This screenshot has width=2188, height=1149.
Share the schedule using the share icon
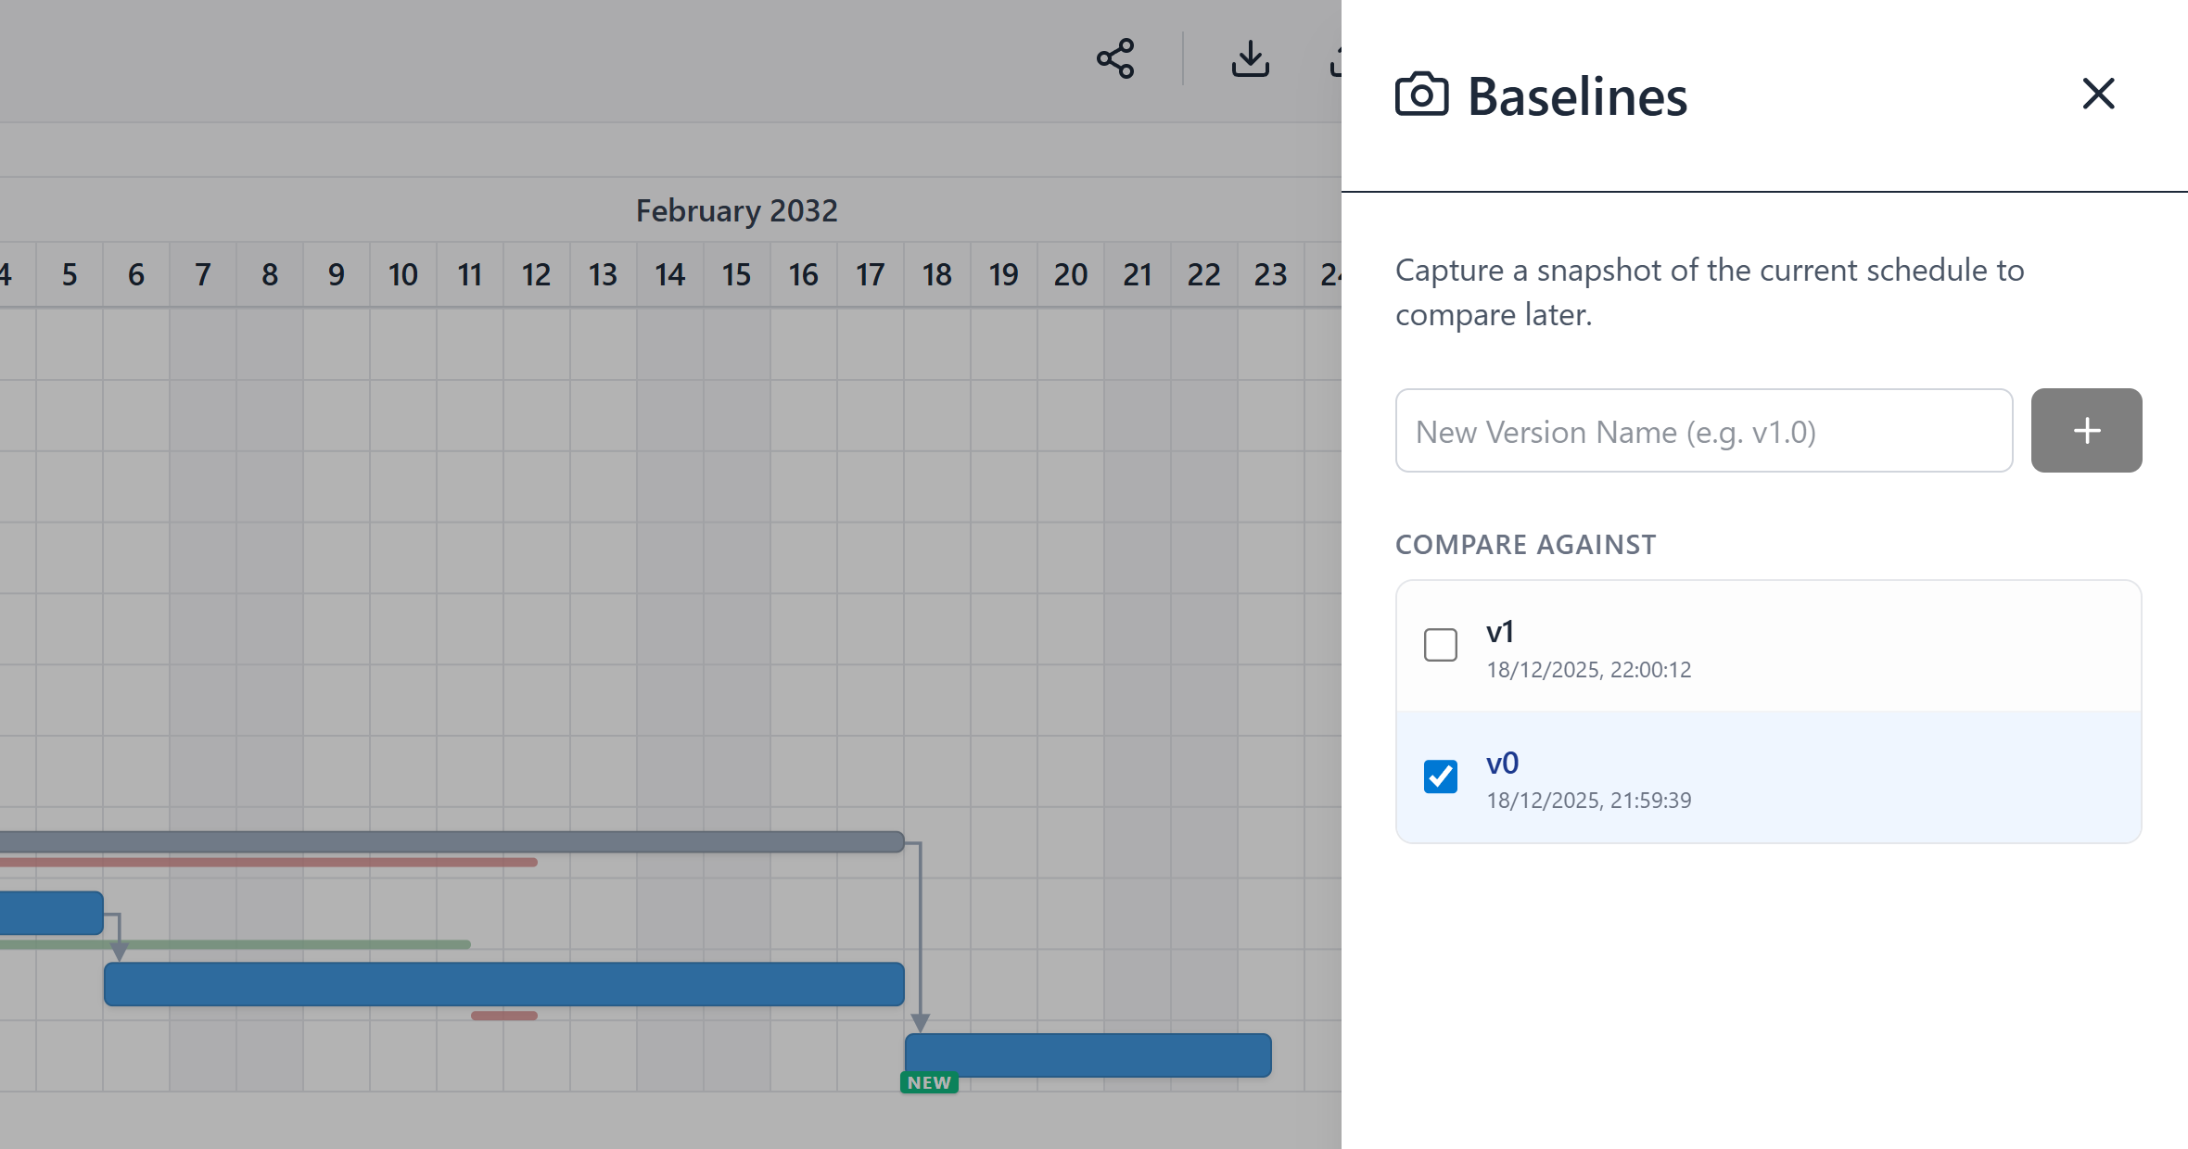(x=1115, y=59)
